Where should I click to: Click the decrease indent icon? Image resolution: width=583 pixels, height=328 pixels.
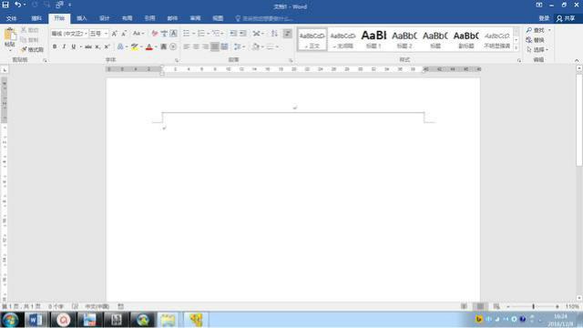tap(233, 34)
